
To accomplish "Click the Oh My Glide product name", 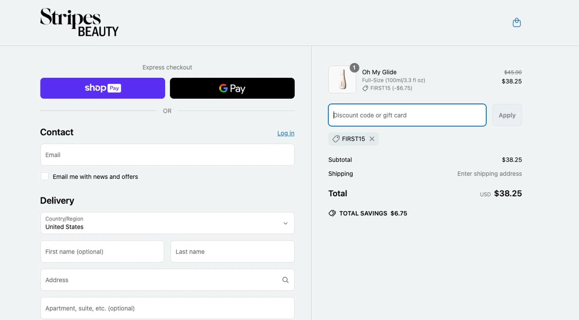I will 379,72.
